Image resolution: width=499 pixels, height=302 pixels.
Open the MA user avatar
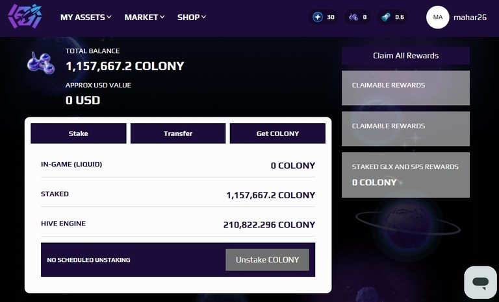coord(437,17)
